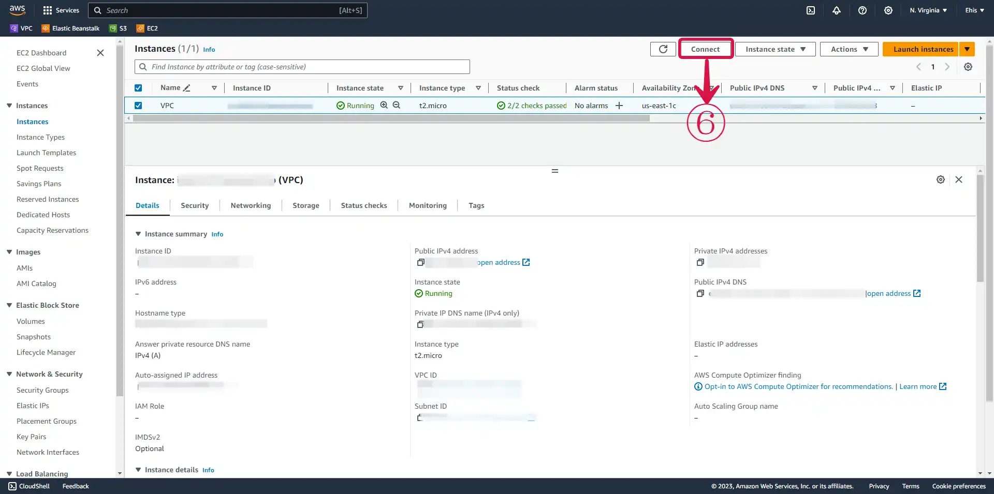Open S3 shortcut in favorites bar
Image resolution: width=994 pixels, height=494 pixels.
(118, 28)
